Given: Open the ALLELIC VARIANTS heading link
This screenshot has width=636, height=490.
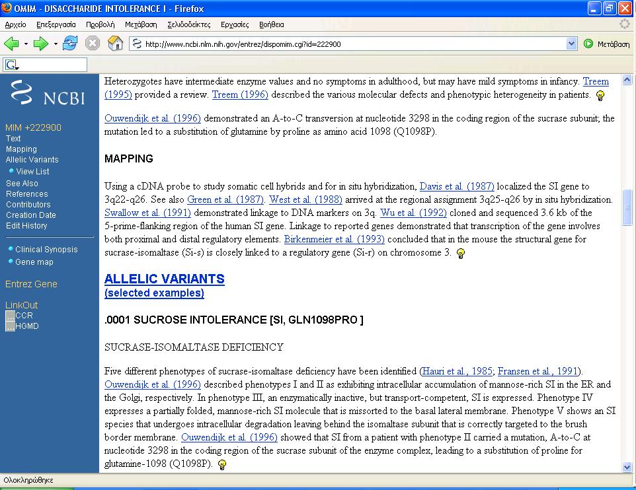Looking at the screenshot, I should click(x=164, y=279).
